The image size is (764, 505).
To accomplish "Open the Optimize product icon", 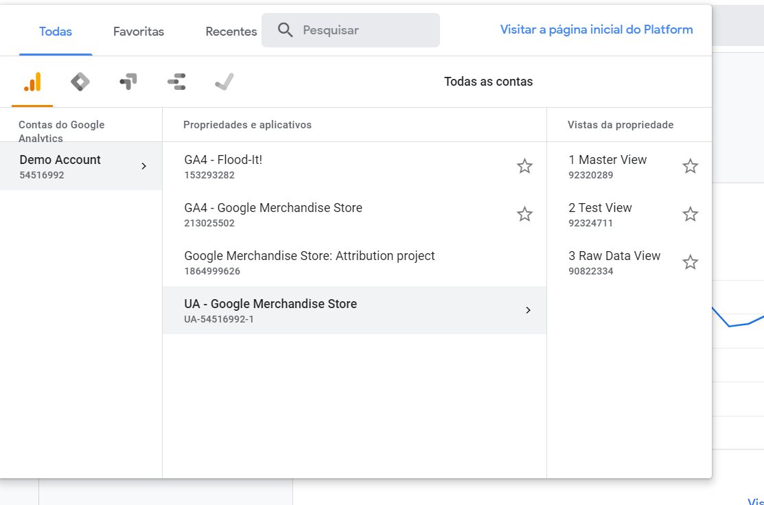I will [128, 82].
